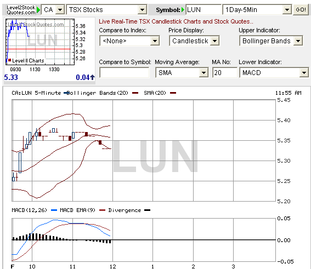The height and width of the screenshot is (269, 311).
Task: Open the MACD lower indicator dropdown
Action: click(x=274, y=72)
